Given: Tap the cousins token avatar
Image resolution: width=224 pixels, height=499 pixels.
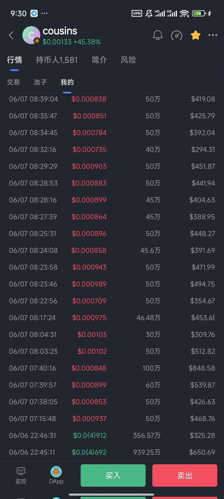Looking at the screenshot, I should [31, 35].
